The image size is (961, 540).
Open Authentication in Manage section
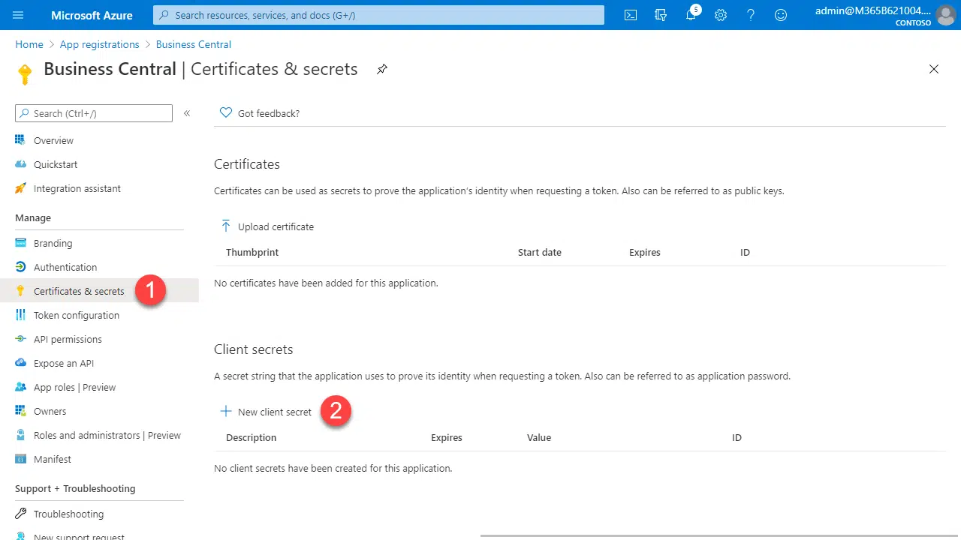point(65,267)
